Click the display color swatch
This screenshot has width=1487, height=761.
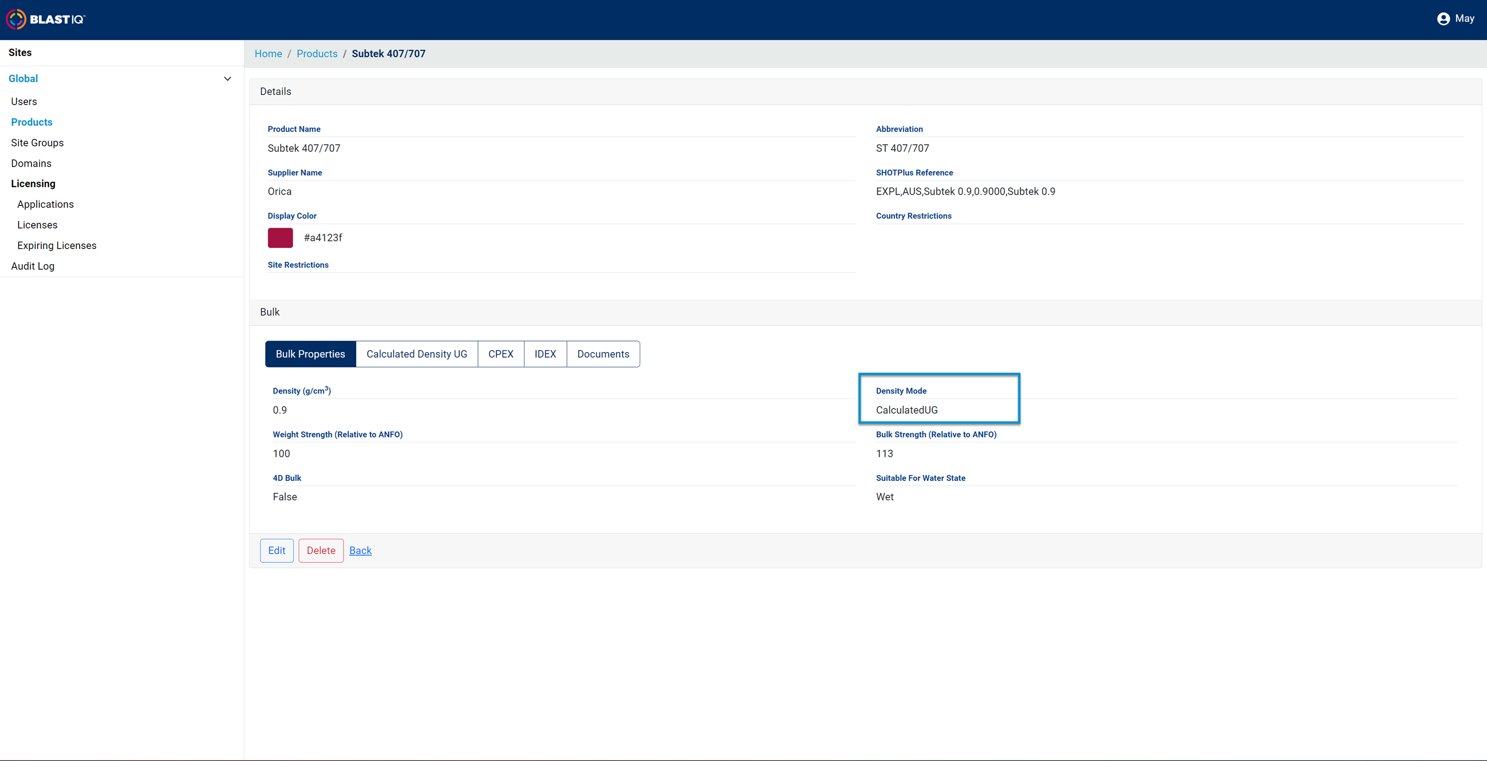coord(280,238)
